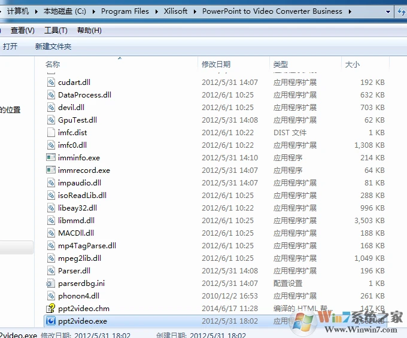Click the file name GpuTest.dll
This screenshot has height=338, width=407.
click(78, 120)
